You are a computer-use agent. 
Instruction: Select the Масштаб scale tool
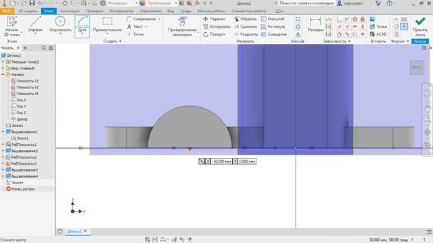(273, 19)
